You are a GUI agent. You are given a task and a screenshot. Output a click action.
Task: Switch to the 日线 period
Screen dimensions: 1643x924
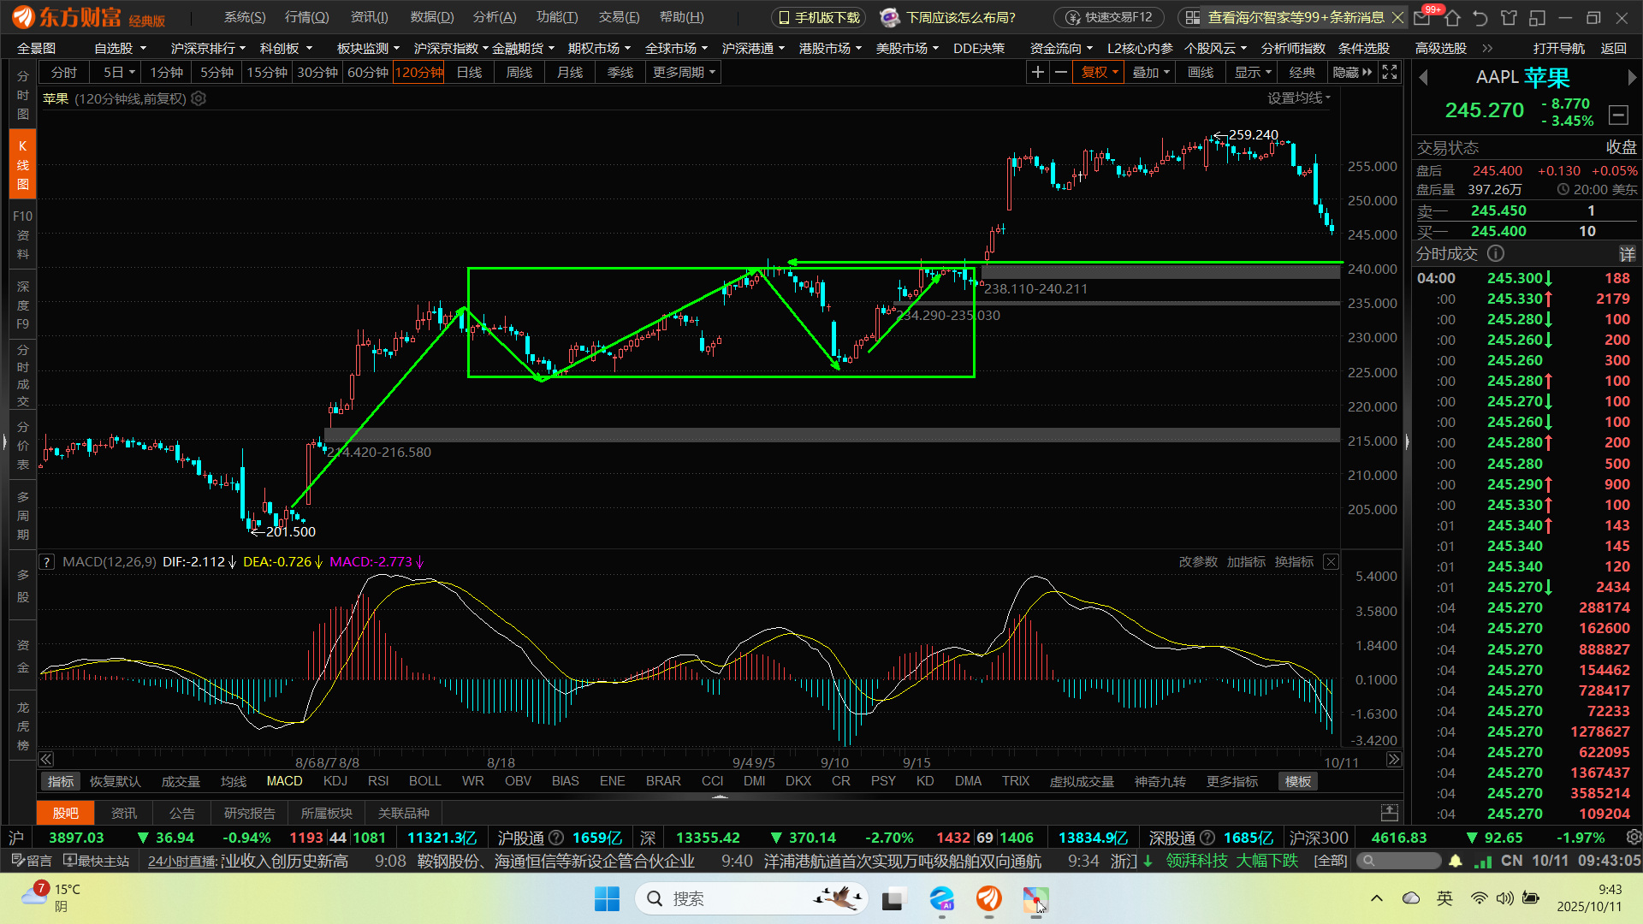coord(469,73)
